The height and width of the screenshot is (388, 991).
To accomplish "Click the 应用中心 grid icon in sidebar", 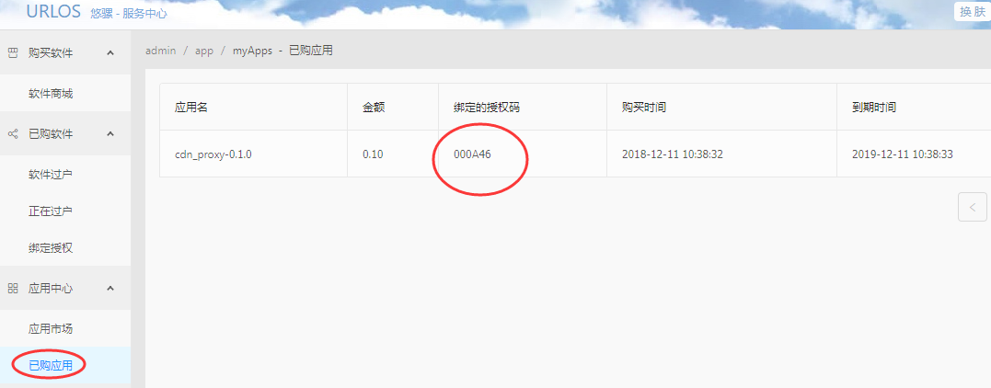I will click(x=13, y=289).
